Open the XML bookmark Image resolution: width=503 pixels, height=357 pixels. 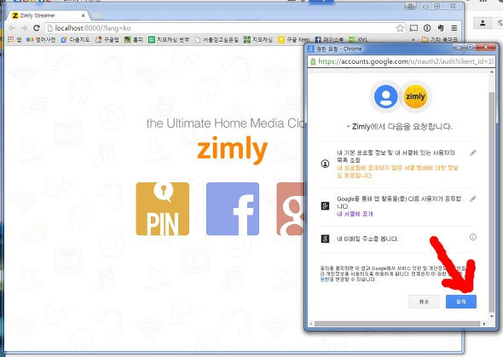click(358, 39)
